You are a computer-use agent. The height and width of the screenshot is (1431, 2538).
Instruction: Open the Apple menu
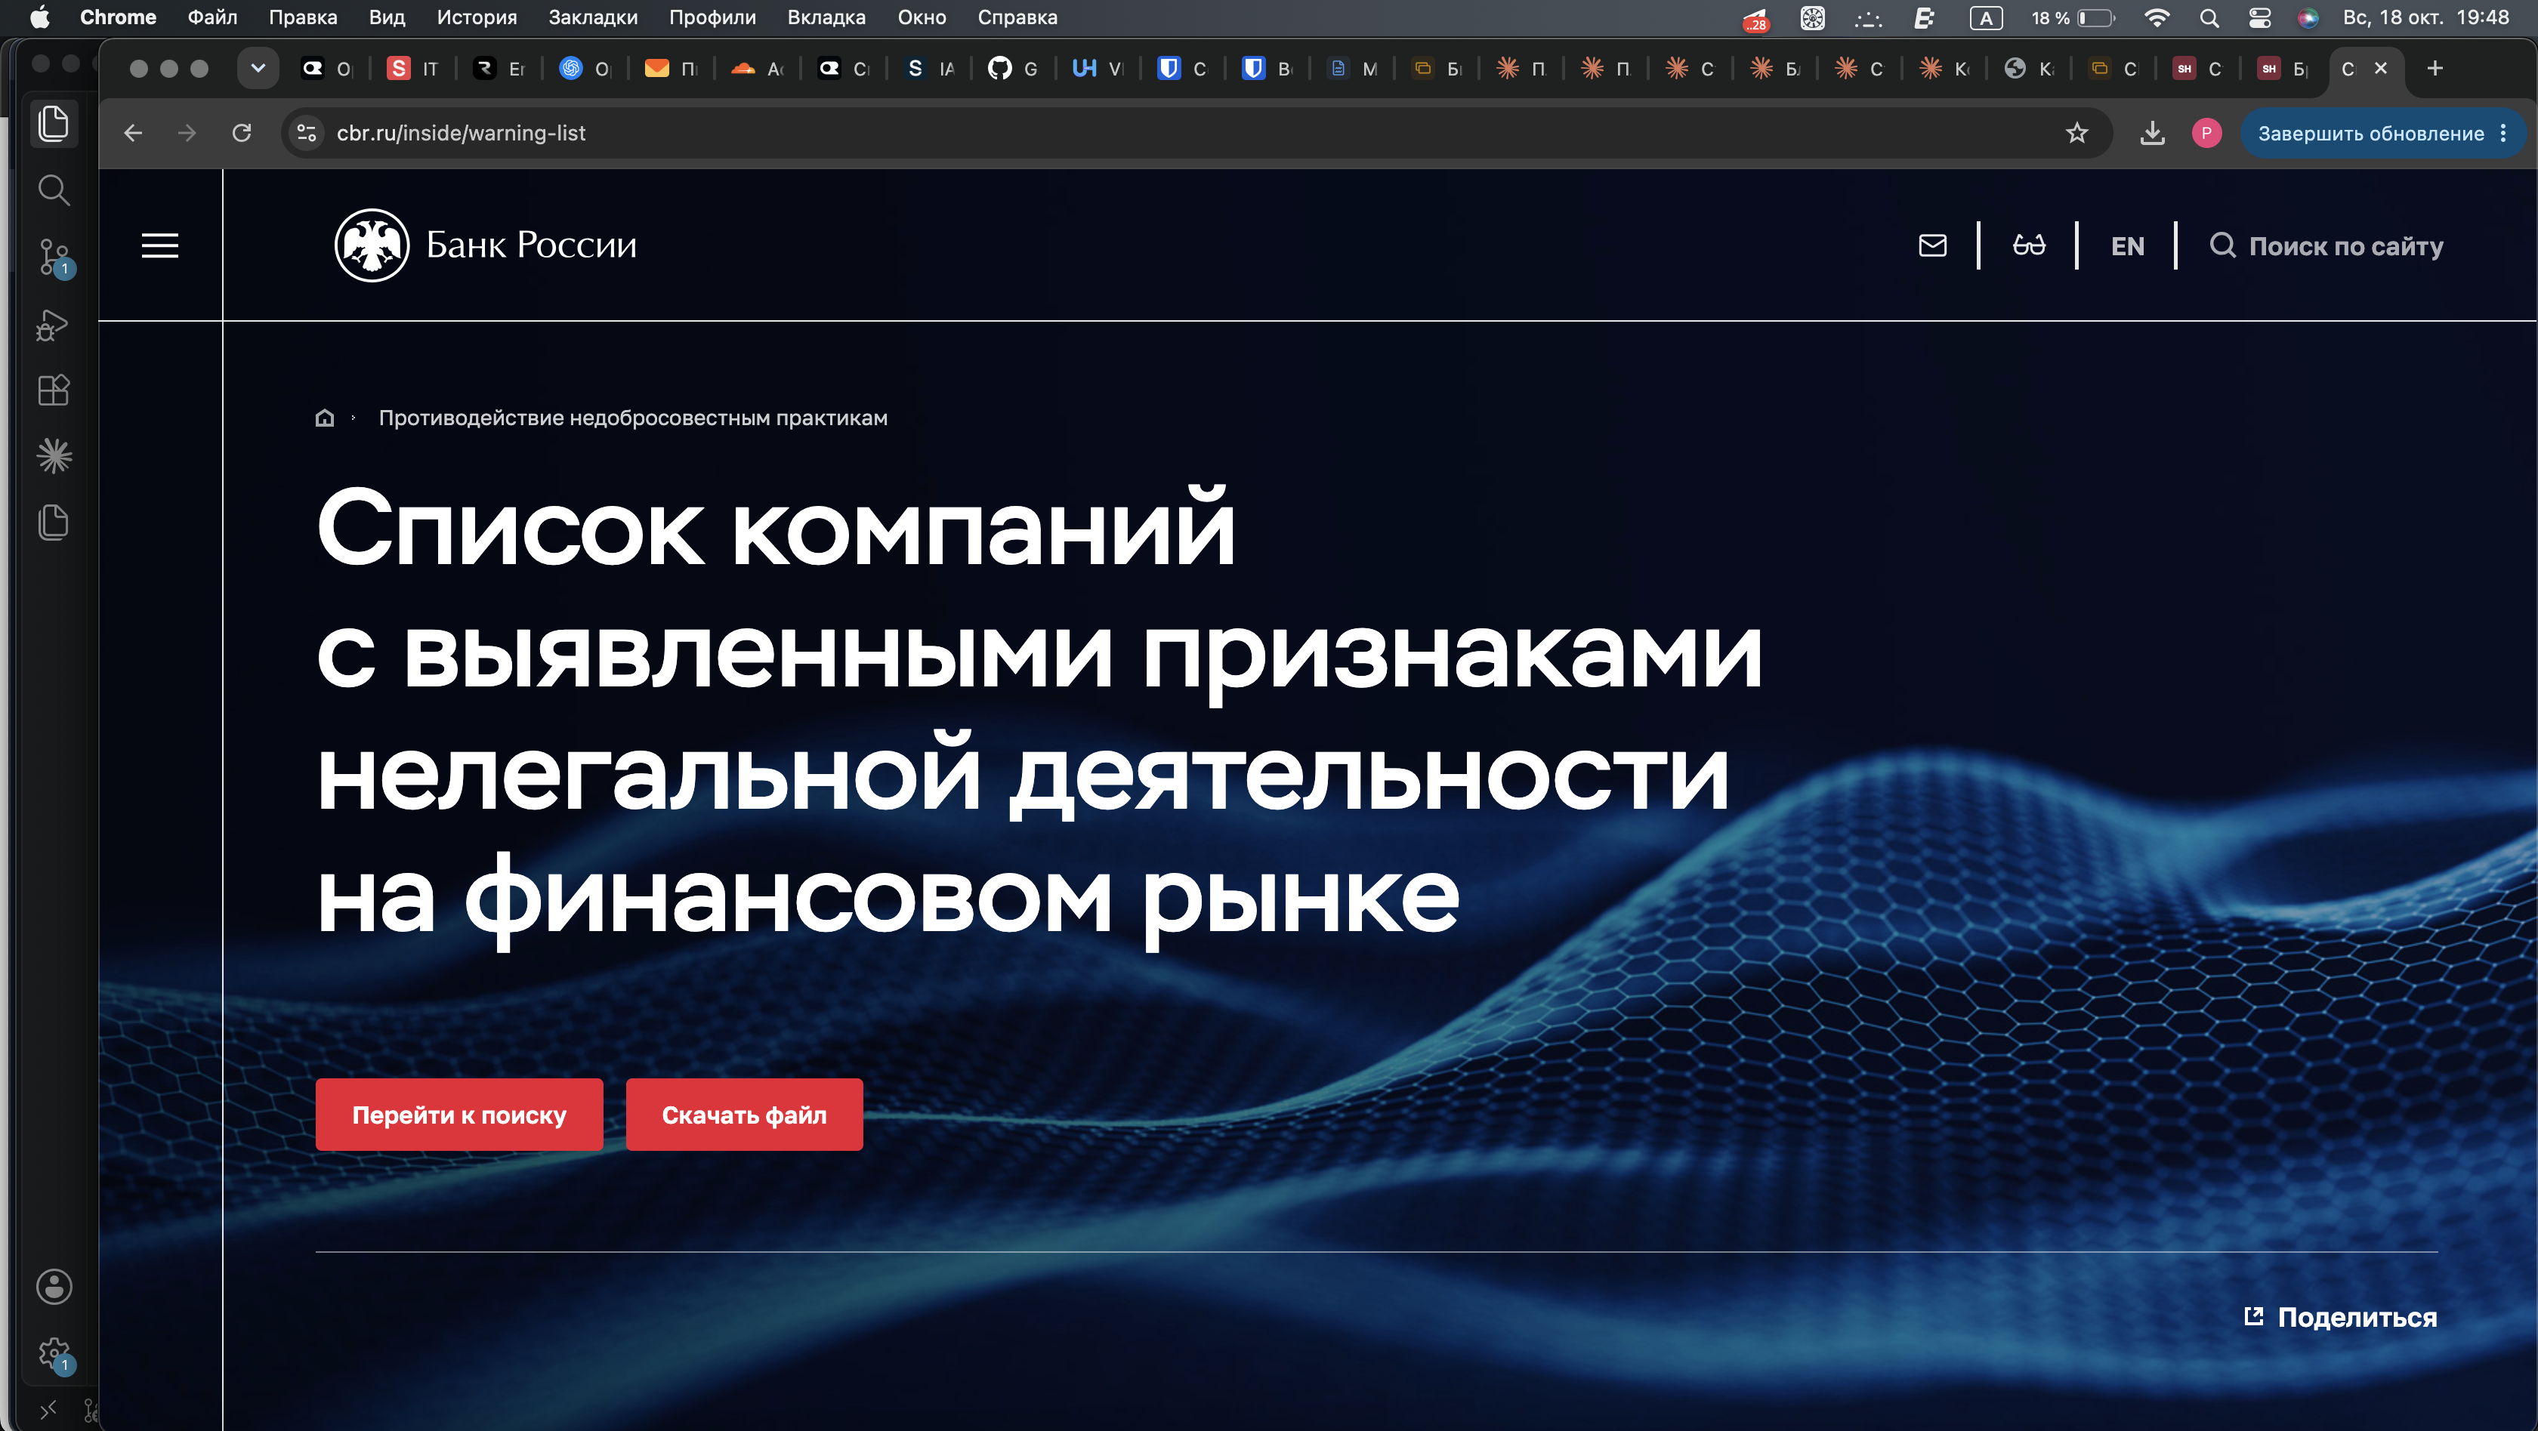point(39,17)
